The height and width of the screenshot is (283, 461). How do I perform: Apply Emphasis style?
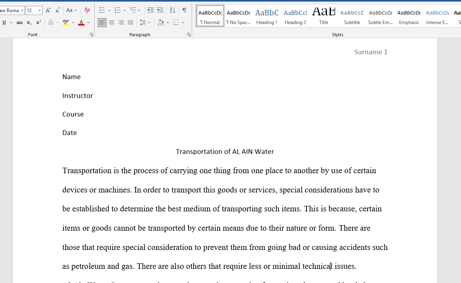(409, 16)
